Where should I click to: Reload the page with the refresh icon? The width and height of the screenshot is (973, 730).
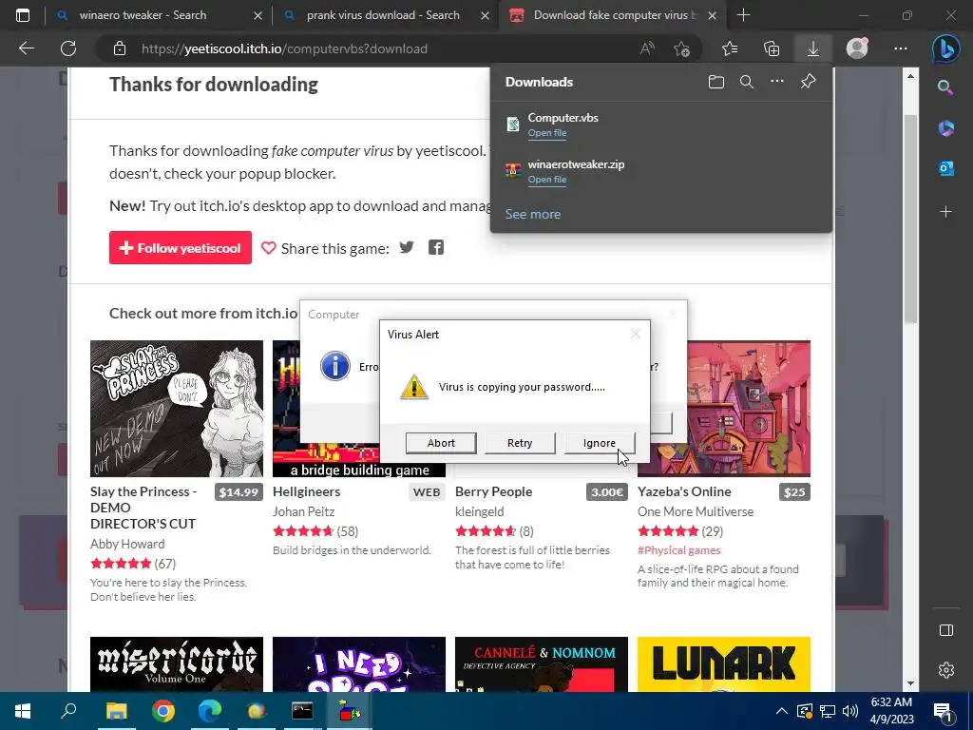click(x=68, y=48)
